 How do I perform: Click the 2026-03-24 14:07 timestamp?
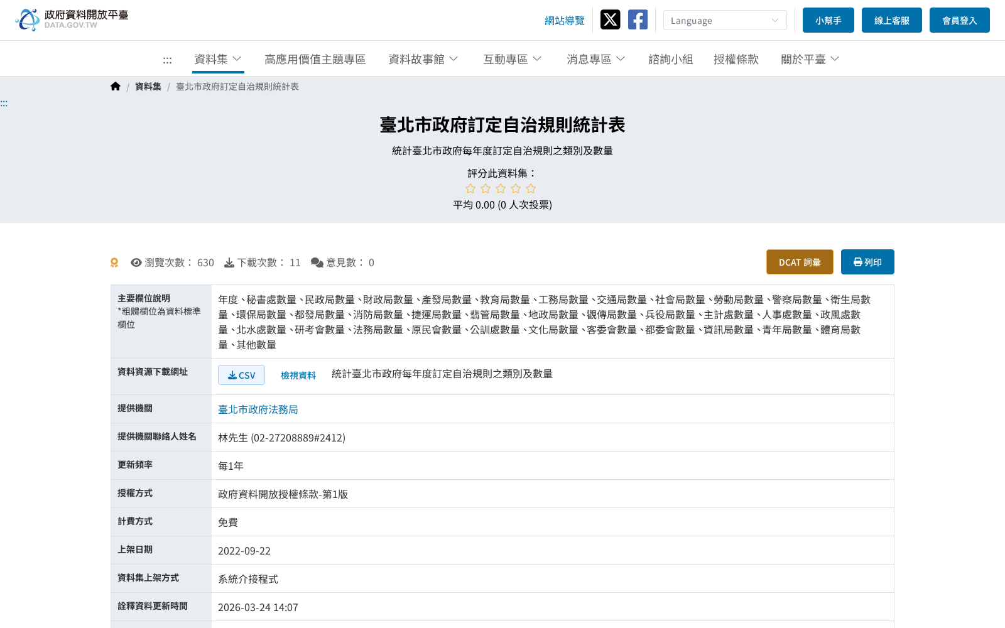click(258, 607)
